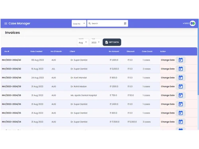The height and width of the screenshot is (149, 199).
Task: Click the 2 cases count cell
Action: pos(146,69)
